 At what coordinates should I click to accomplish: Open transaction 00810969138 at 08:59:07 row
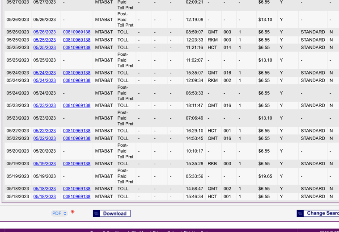76,32
